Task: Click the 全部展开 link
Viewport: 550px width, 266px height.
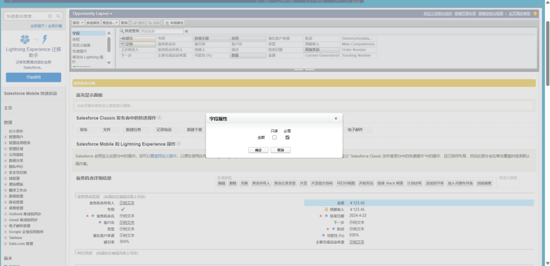Action: (38, 26)
